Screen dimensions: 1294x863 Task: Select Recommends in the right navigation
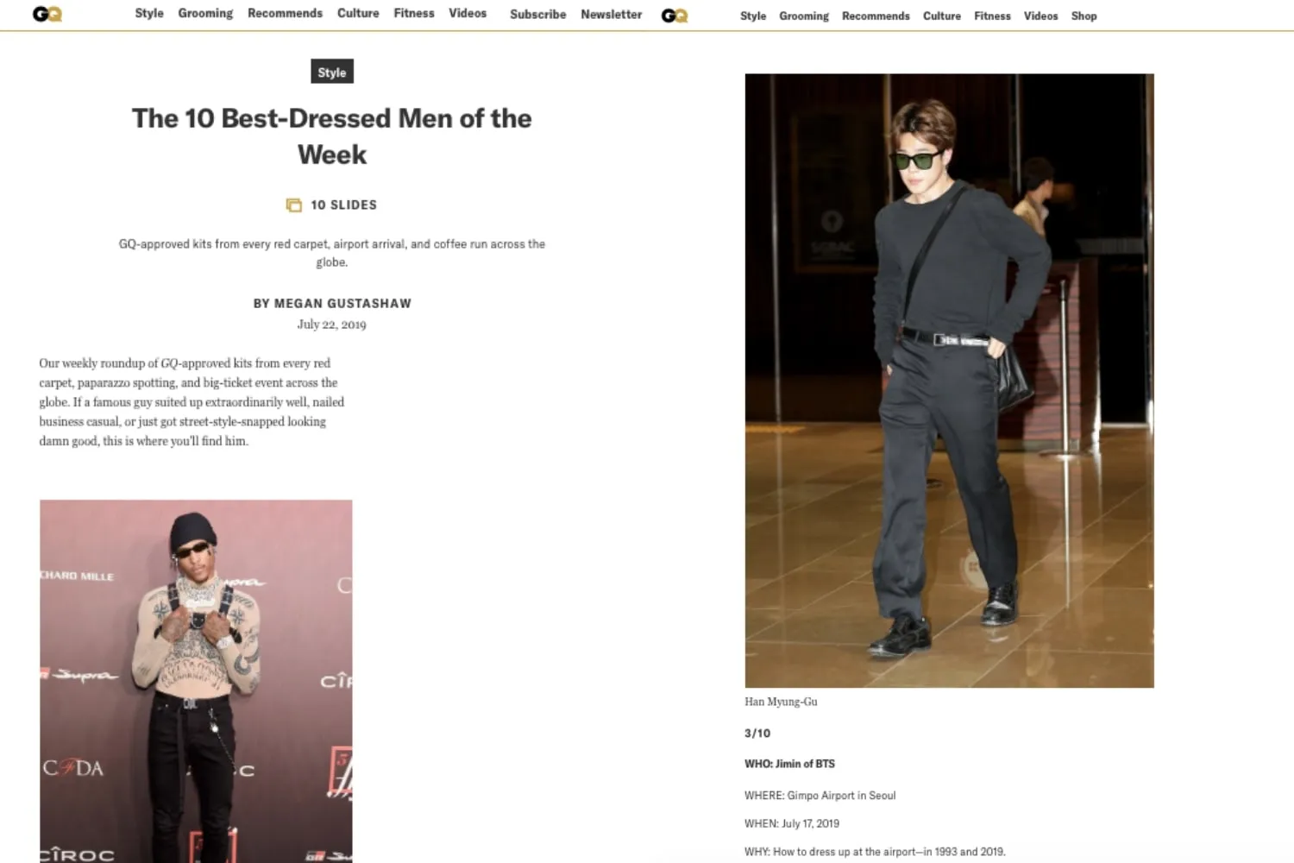click(876, 16)
